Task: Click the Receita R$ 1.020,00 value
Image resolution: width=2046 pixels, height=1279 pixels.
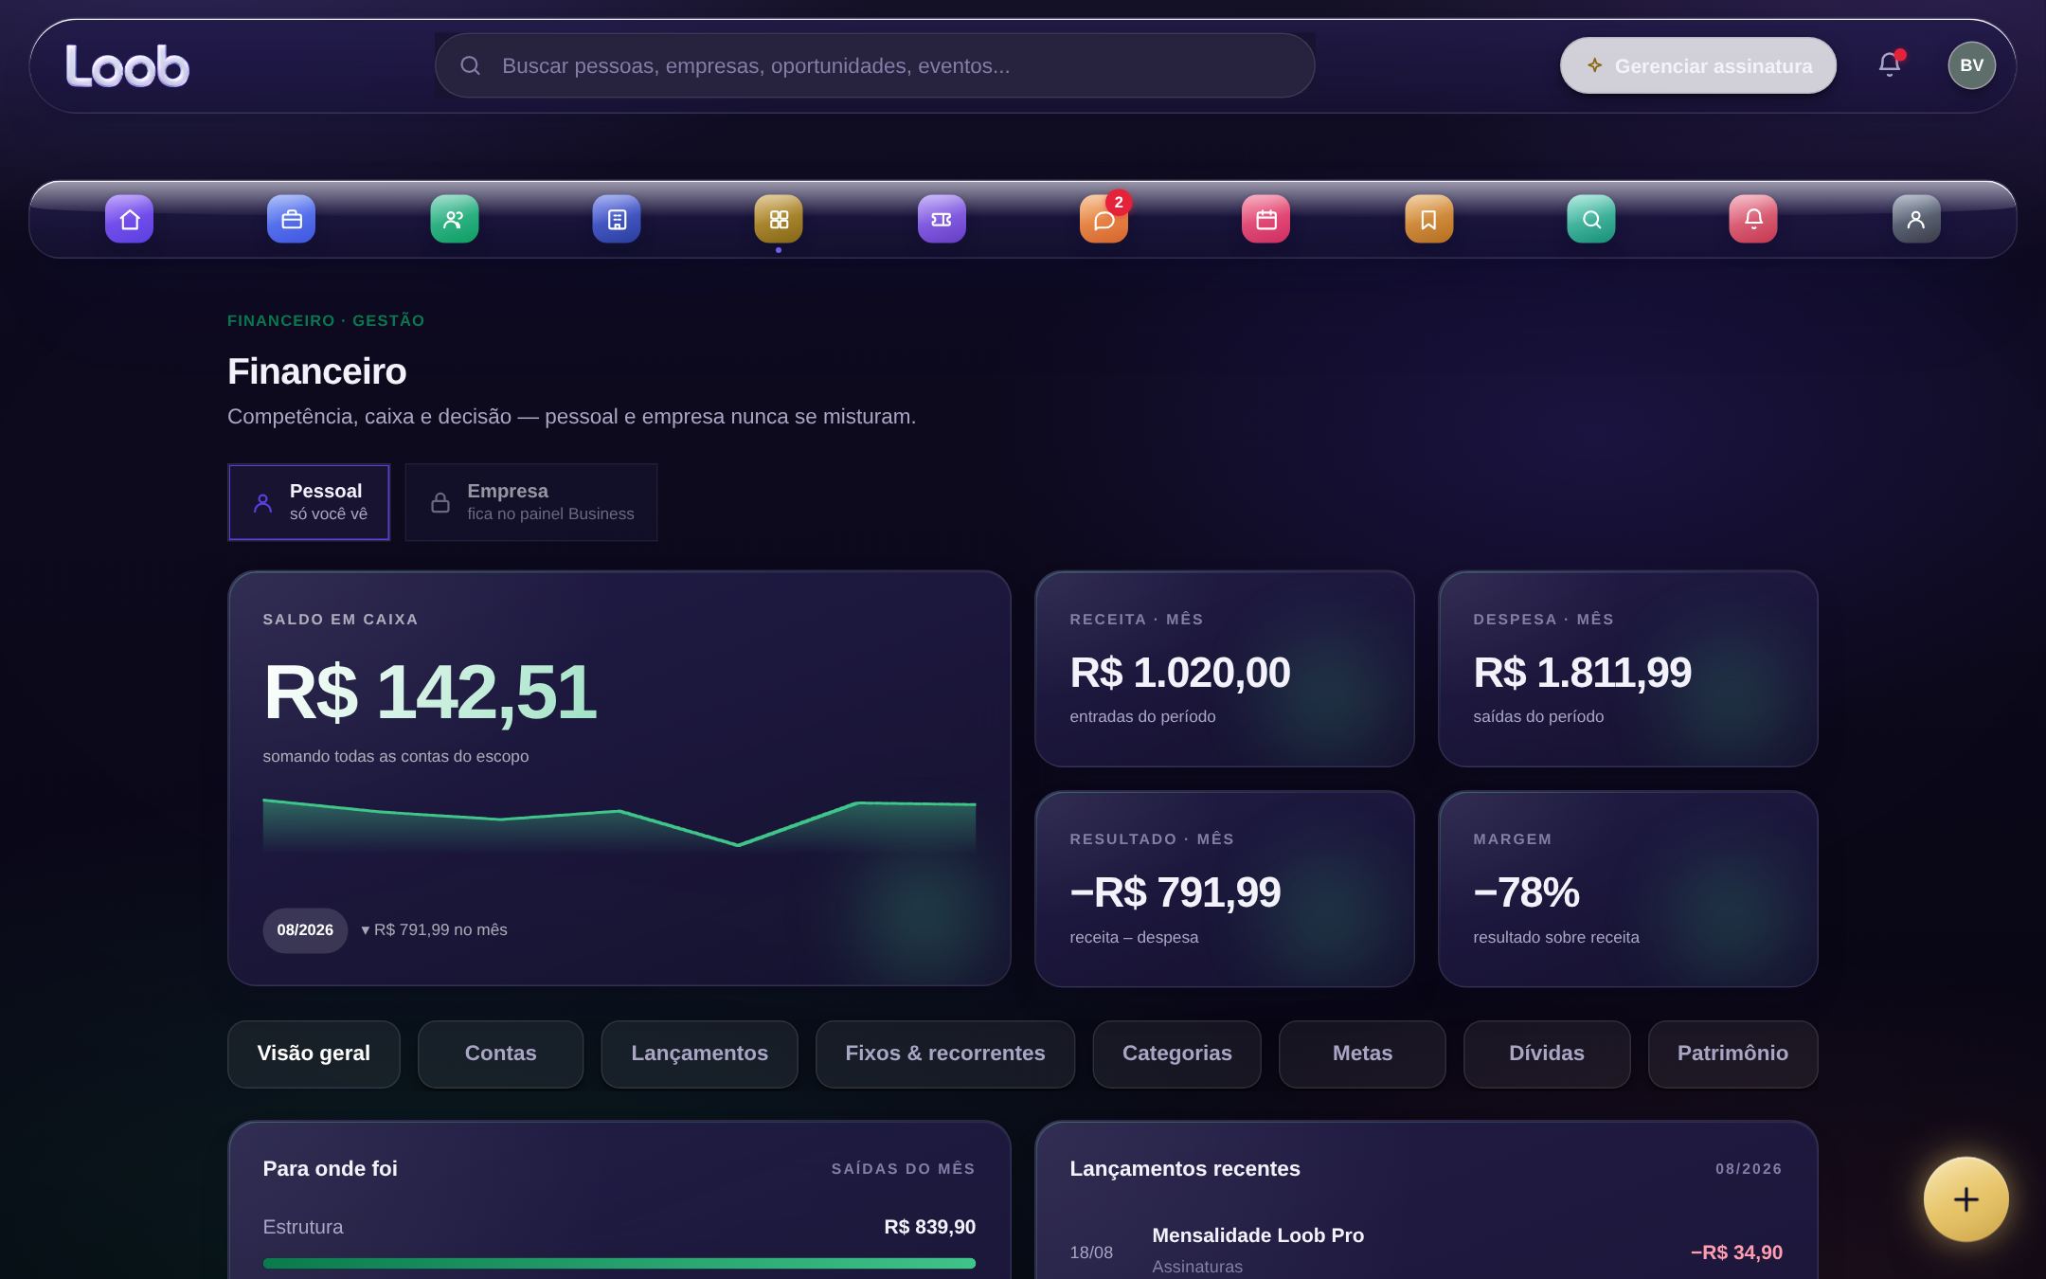Action: [1180, 673]
